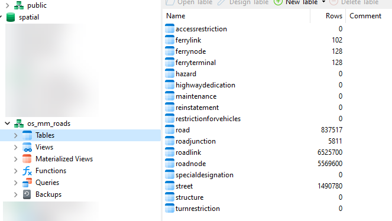
Task: Click the 102 rows value
Action: (x=337, y=40)
